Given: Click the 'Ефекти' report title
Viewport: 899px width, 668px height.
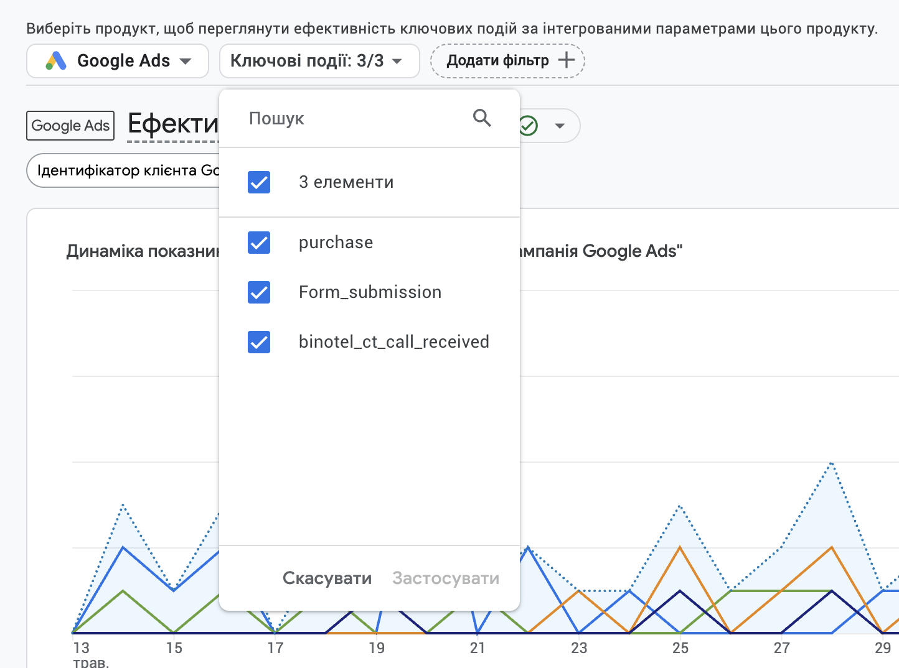Looking at the screenshot, I should point(173,124).
